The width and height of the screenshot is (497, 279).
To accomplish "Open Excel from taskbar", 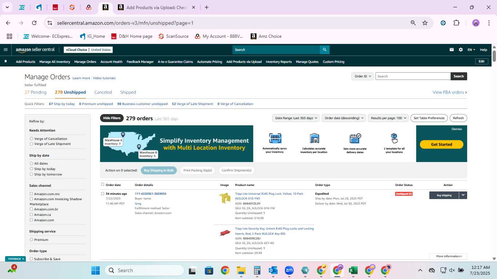I will click(353, 270).
